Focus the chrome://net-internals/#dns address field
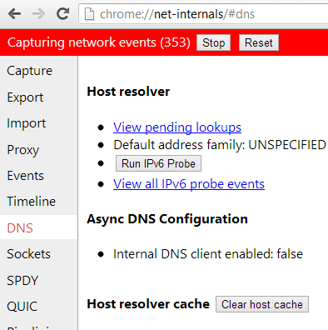This screenshot has width=328, height=330. point(204,14)
